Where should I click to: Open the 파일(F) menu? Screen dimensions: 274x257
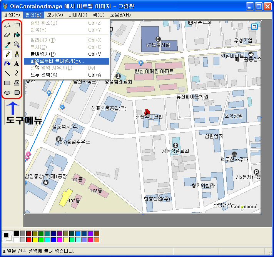[x=12, y=15]
